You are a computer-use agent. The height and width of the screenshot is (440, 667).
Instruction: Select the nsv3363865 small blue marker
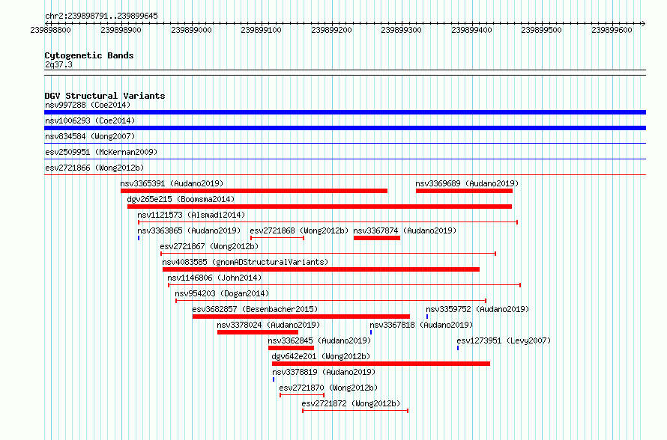[x=139, y=238]
